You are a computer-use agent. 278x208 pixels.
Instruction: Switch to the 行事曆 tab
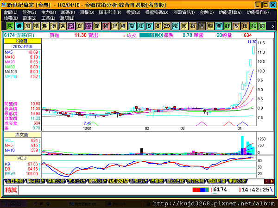(x=157, y=181)
